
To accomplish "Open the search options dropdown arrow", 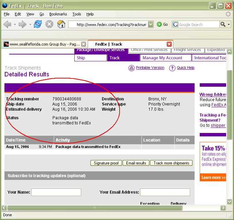I will tap(229, 24).
